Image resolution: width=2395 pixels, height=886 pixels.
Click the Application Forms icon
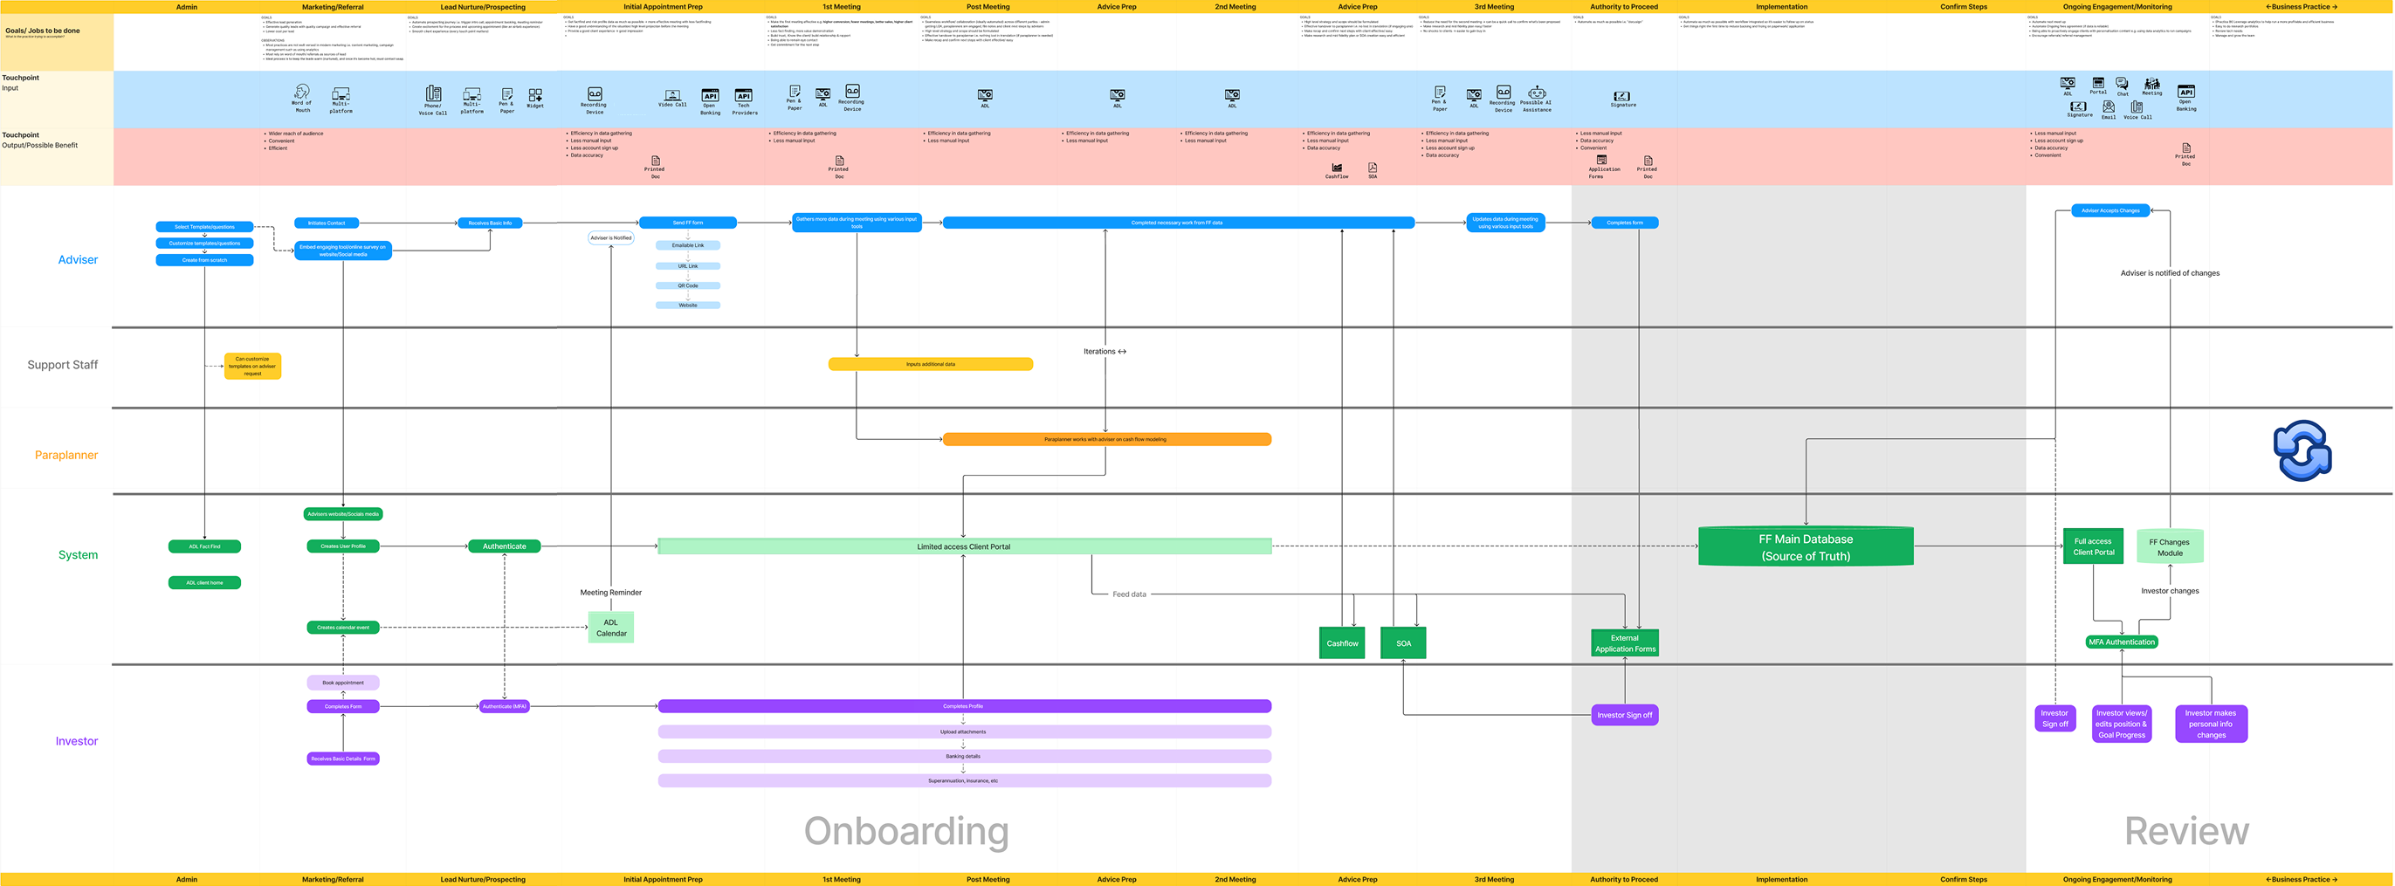click(1602, 160)
